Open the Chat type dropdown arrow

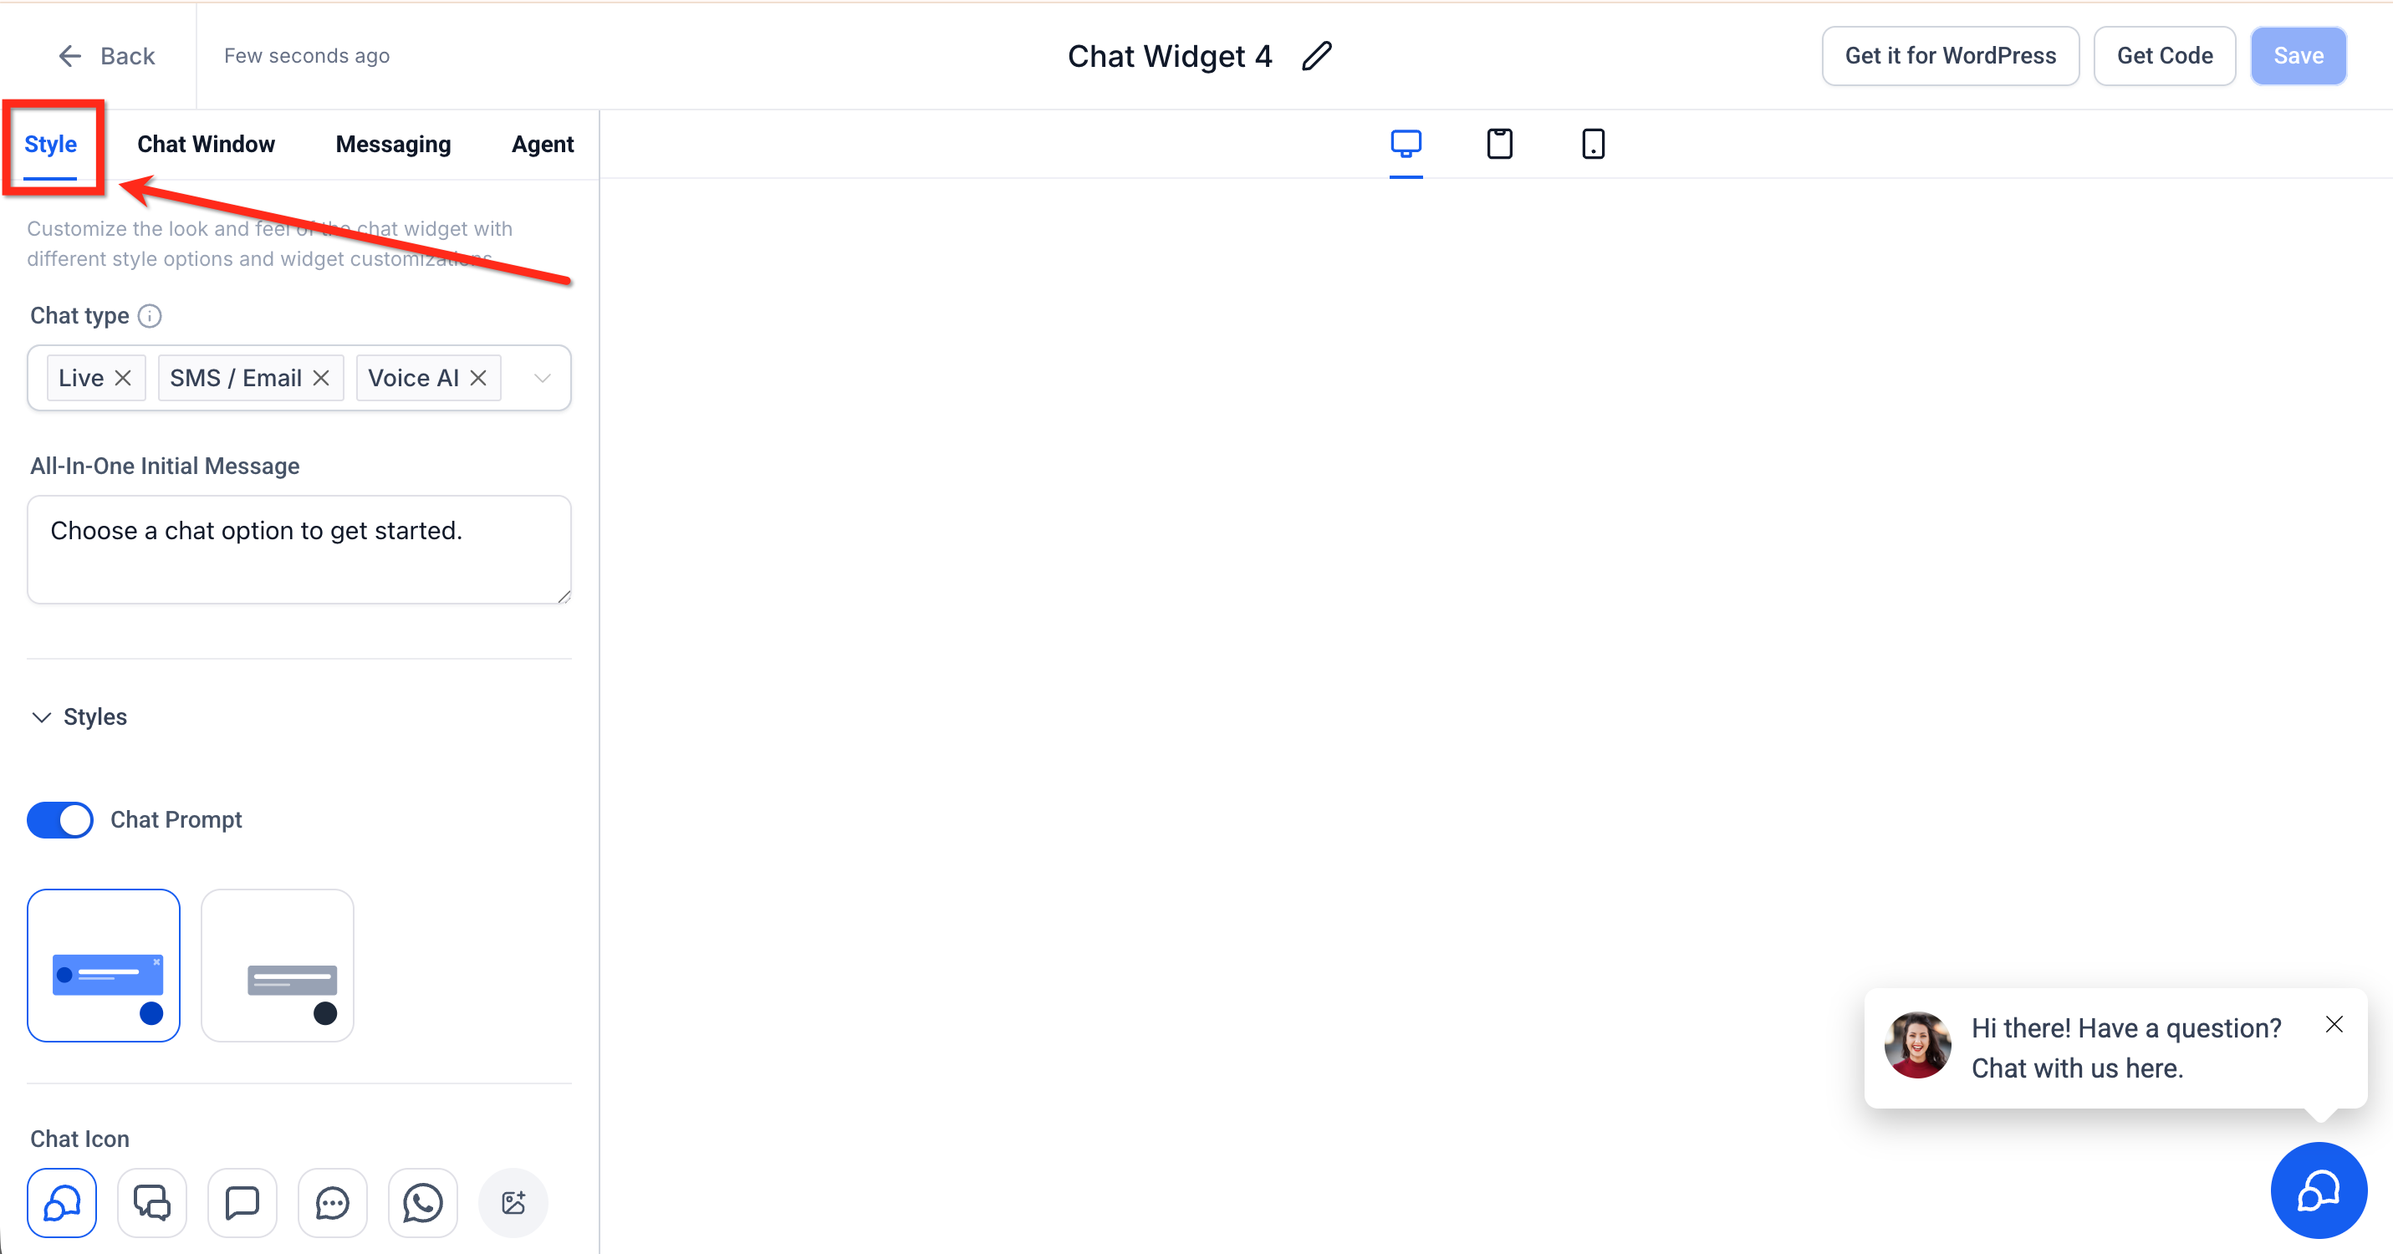tap(543, 378)
